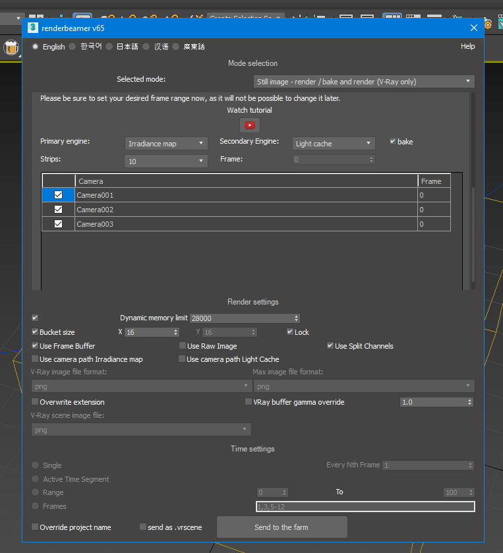
Task: Enable Override project name checkbox
Action: click(35, 527)
